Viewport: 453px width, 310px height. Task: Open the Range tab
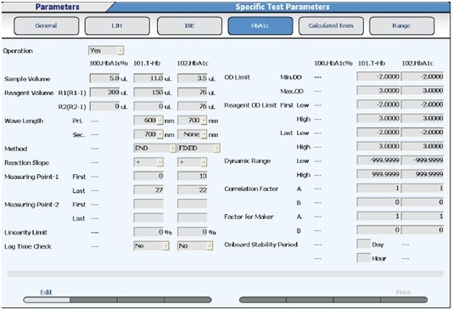pos(401,25)
